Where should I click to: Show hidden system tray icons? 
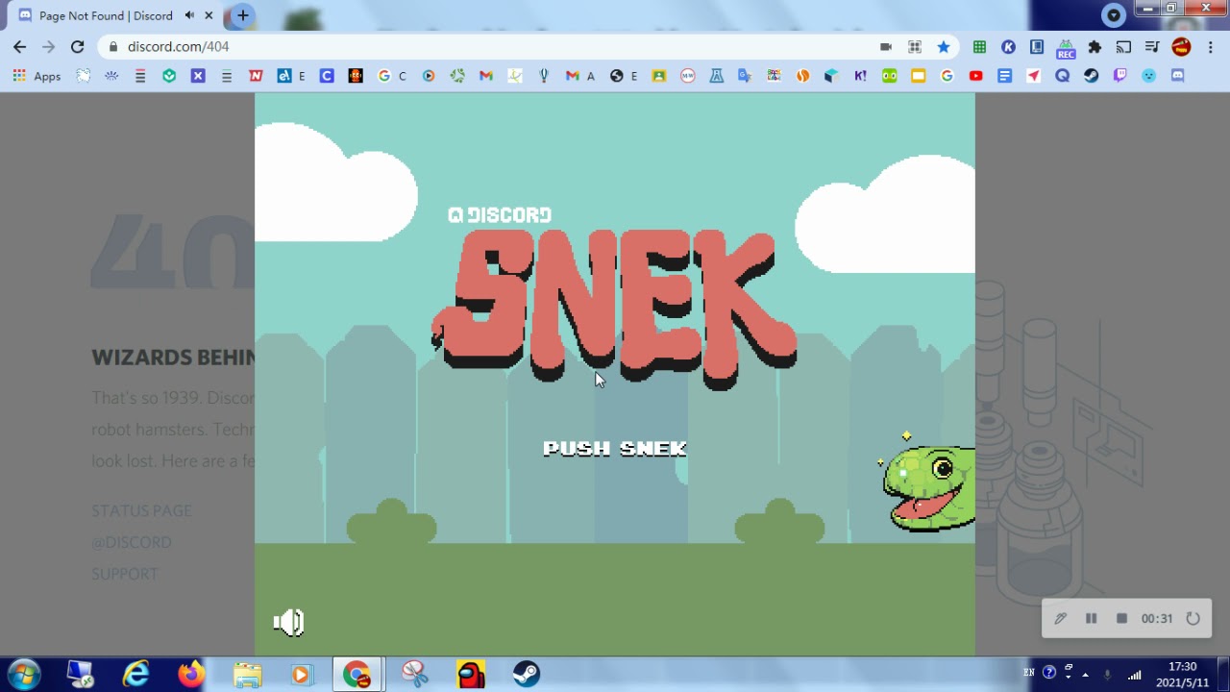[x=1086, y=675]
